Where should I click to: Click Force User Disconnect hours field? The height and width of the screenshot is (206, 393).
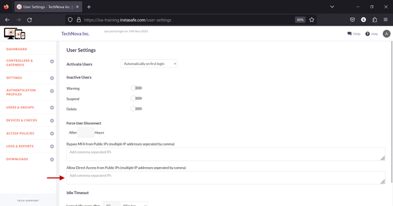tap(86, 133)
